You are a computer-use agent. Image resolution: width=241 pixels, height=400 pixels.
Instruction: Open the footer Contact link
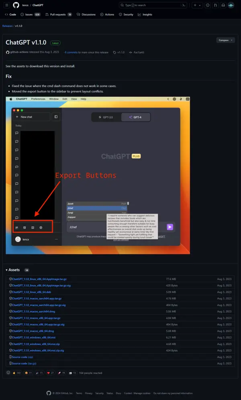(x=128, y=393)
